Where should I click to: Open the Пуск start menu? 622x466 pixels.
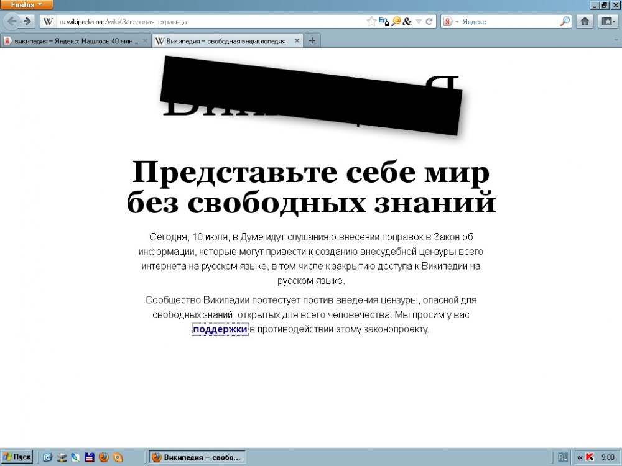[17, 457]
